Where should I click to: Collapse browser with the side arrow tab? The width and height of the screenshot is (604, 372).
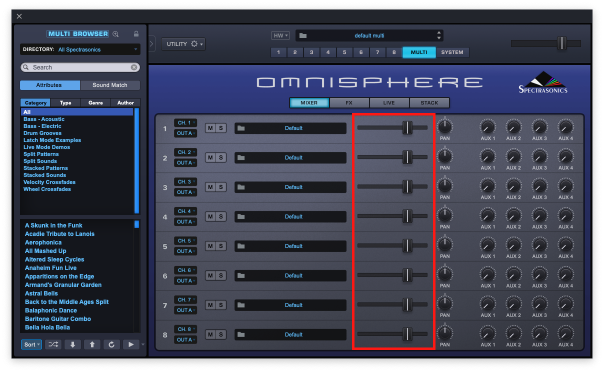(x=151, y=43)
